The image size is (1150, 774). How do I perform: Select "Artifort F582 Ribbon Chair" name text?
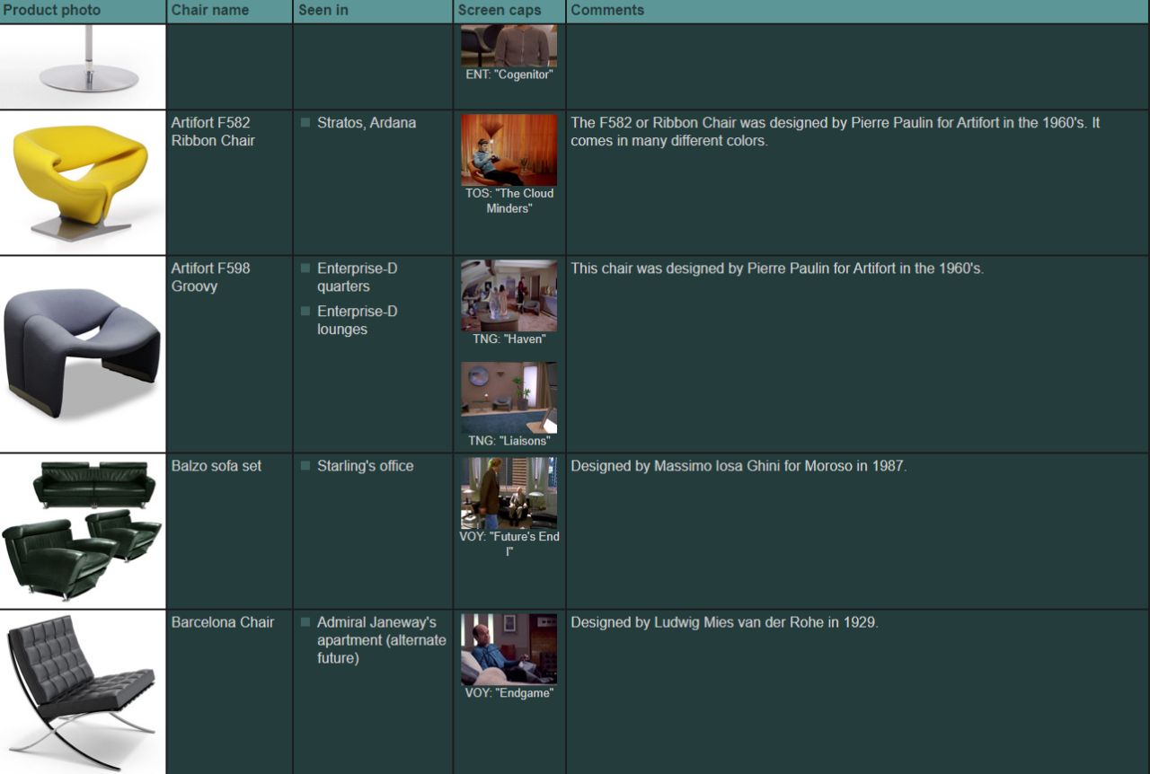[213, 131]
